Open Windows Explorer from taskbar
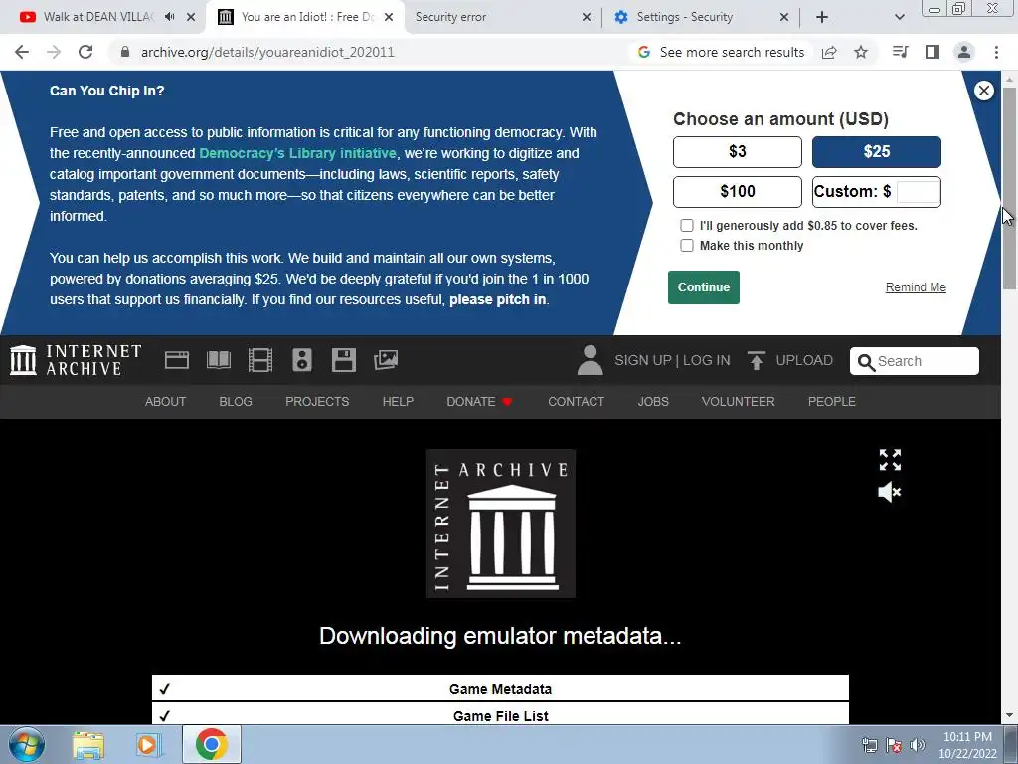The height and width of the screenshot is (764, 1018). [88, 745]
